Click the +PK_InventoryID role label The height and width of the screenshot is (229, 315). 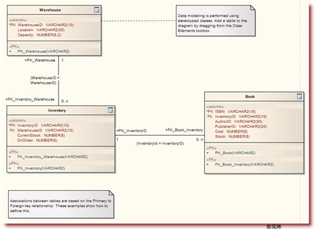tap(132, 131)
